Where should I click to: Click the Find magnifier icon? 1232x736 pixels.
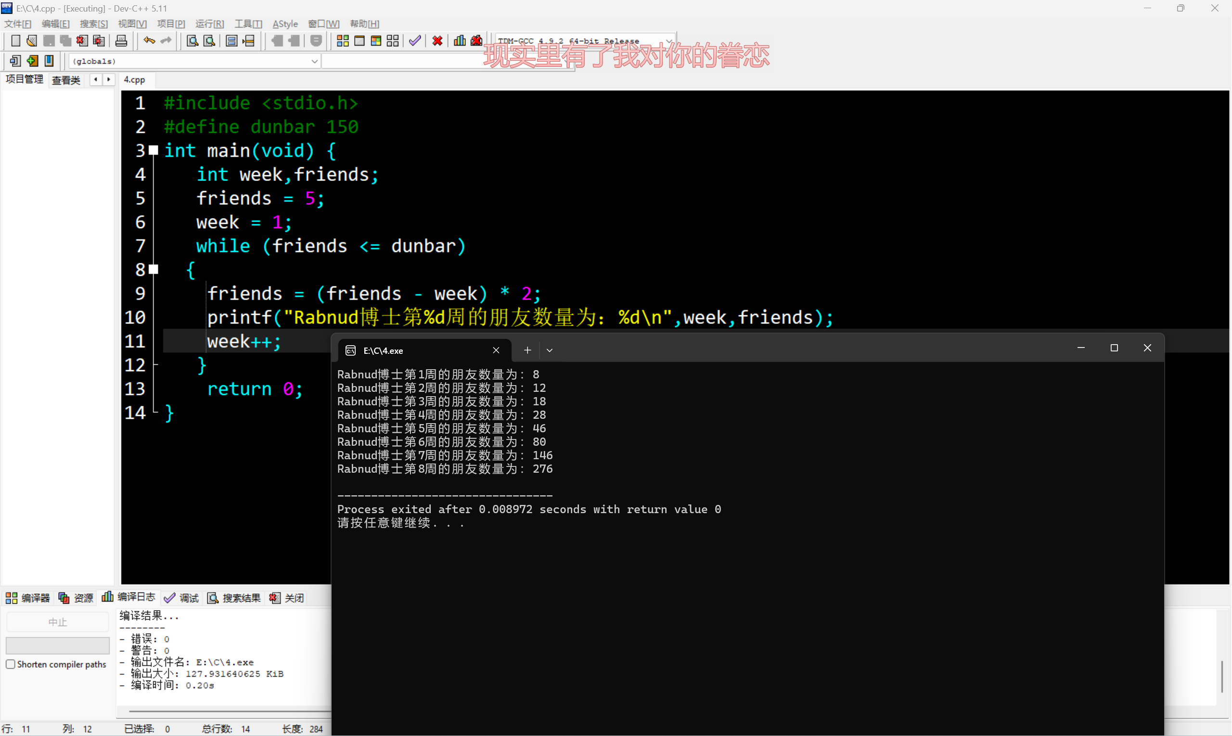pyautogui.click(x=192, y=40)
